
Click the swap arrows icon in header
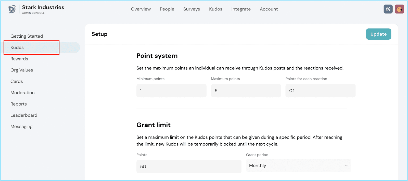pyautogui.click(x=388, y=9)
